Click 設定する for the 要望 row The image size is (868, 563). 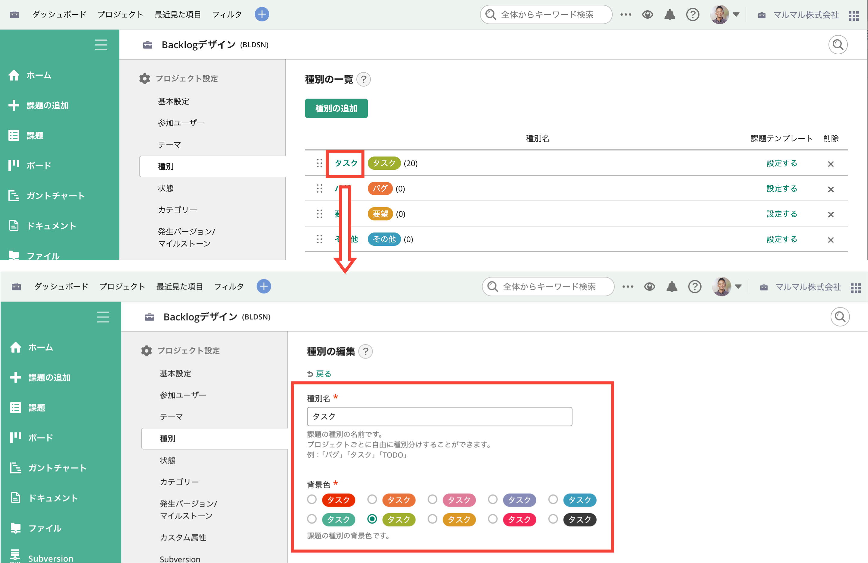pyautogui.click(x=781, y=214)
